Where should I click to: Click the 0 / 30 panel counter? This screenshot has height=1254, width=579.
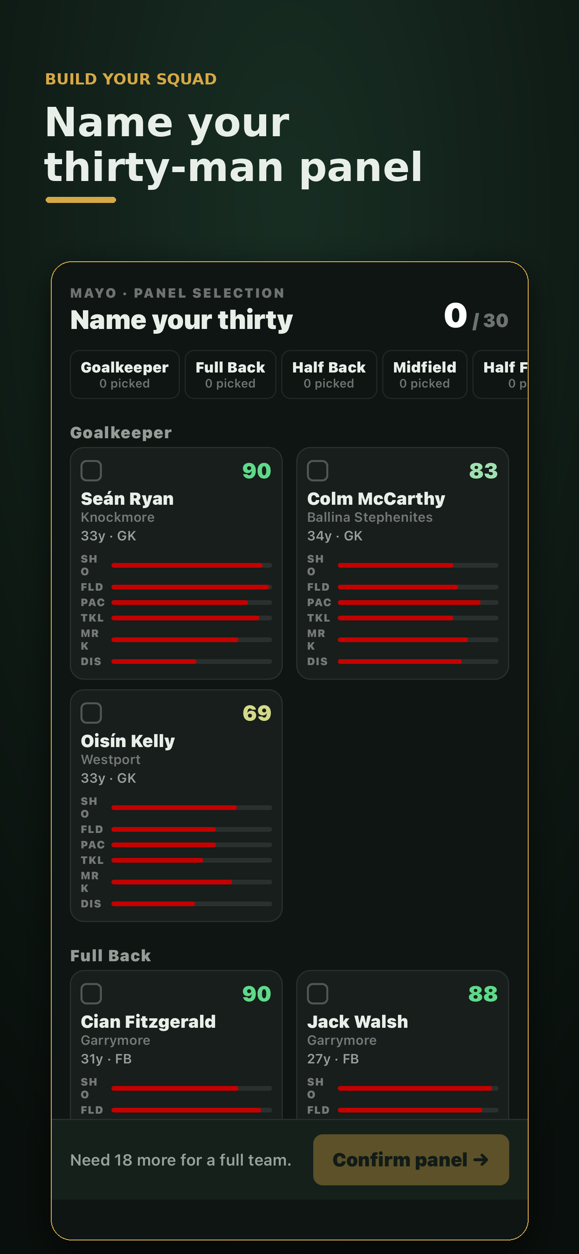tap(476, 316)
